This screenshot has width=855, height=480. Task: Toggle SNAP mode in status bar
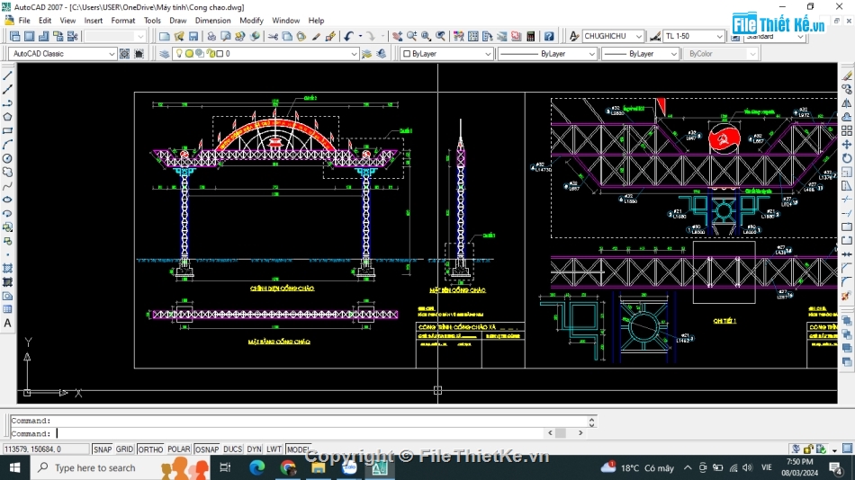point(102,449)
